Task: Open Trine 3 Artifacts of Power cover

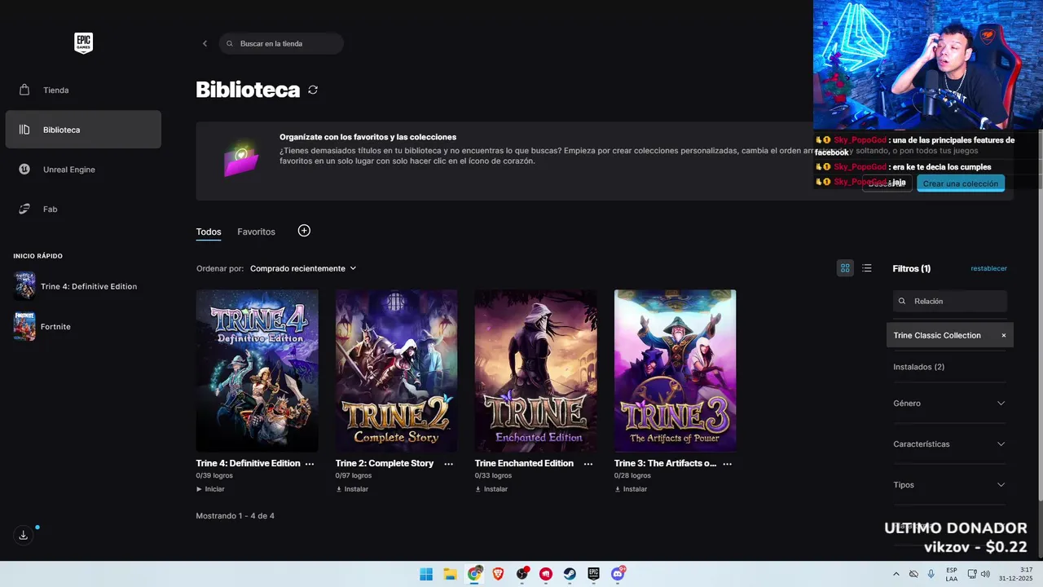Action: point(675,371)
